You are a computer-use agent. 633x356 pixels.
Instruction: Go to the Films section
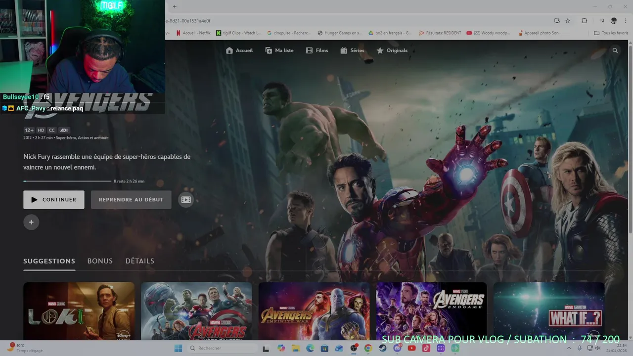pos(317,50)
